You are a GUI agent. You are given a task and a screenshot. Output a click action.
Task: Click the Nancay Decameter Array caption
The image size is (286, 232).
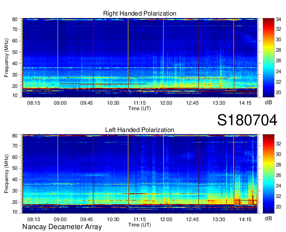coord(62,227)
